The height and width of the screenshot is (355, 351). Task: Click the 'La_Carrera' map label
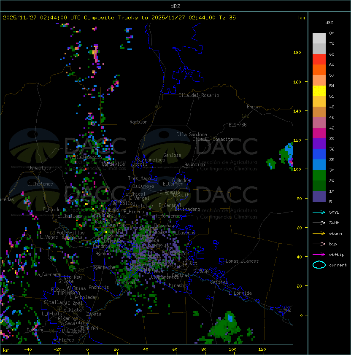[47, 274]
